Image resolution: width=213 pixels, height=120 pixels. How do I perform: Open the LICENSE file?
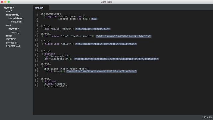pyautogui.click(x=11, y=39)
